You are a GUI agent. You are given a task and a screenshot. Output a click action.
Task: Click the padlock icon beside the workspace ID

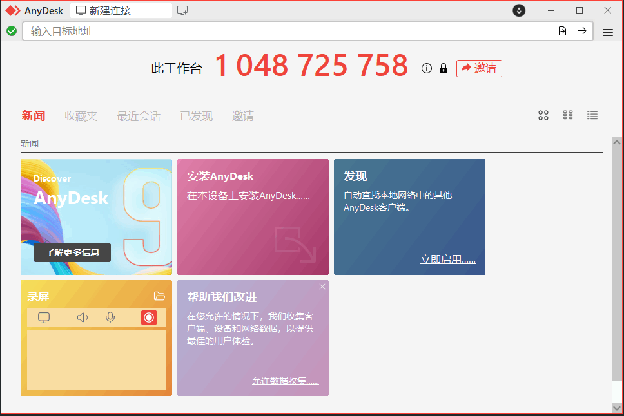(x=443, y=68)
